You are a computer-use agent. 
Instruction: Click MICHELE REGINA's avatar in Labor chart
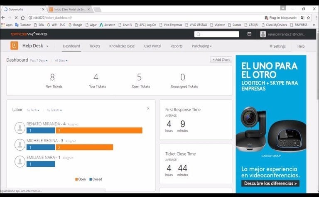(20, 144)
